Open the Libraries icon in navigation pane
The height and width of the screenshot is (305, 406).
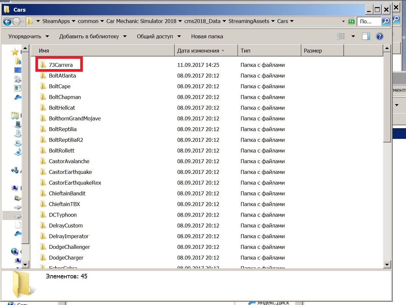[15, 115]
